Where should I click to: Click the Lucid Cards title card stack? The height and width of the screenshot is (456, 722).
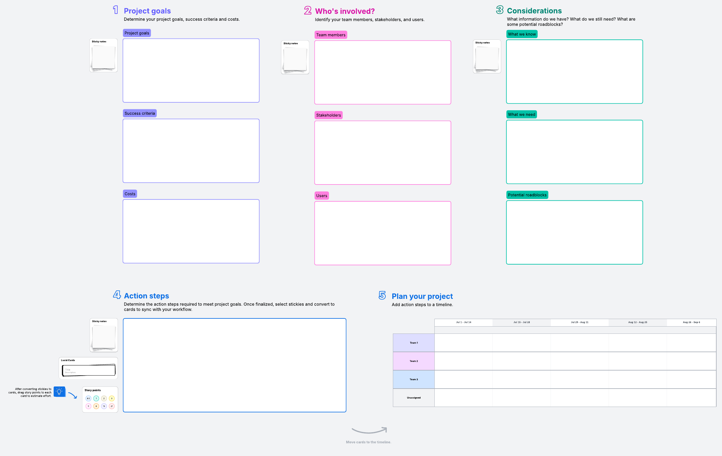88,370
